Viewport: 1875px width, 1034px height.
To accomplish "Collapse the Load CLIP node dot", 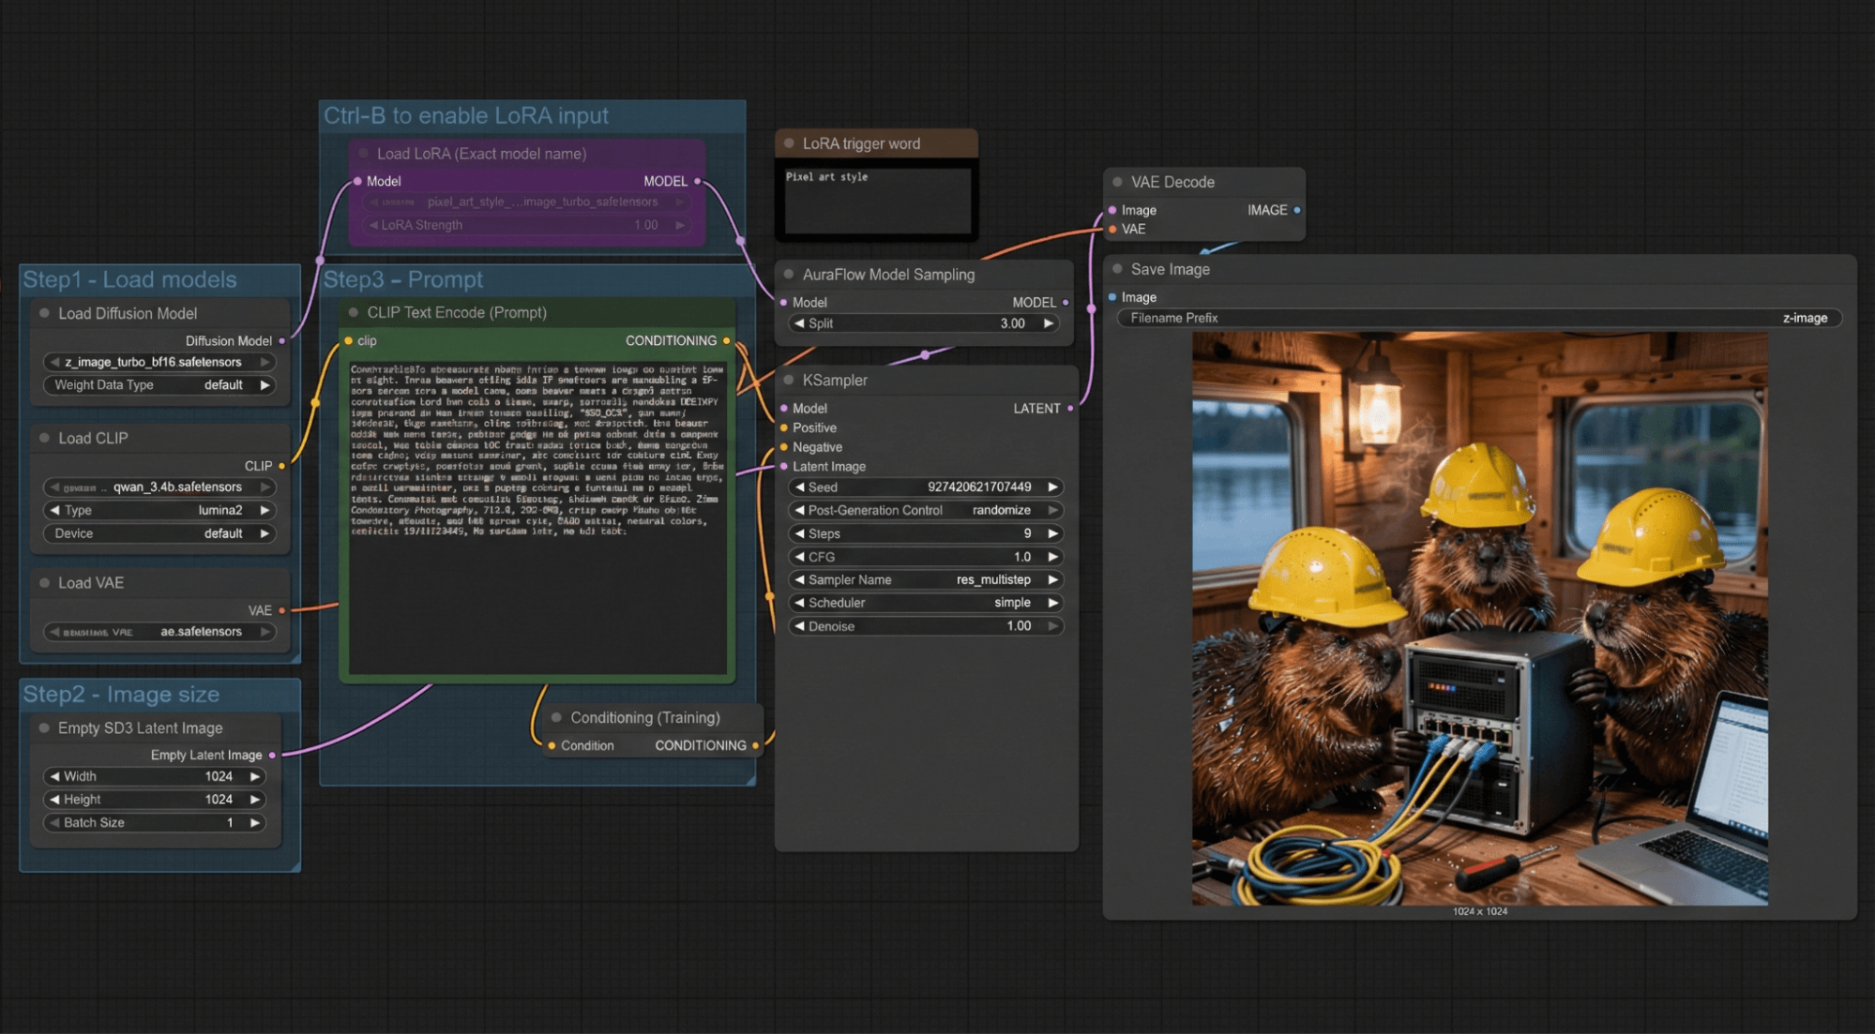I will [x=44, y=438].
